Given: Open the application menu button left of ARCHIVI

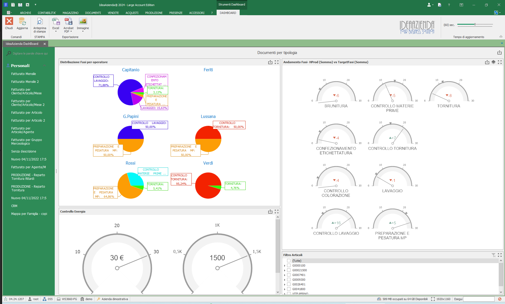Looking at the screenshot, I should [x=9, y=13].
